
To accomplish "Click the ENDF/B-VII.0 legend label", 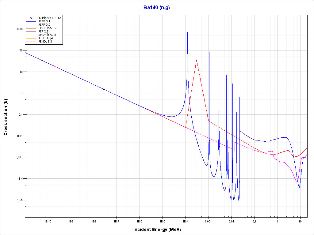I will pyautogui.click(x=48, y=28).
